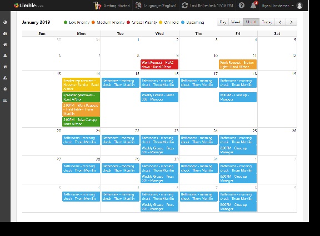Jump to Today
The width and height of the screenshot is (320, 236).
pos(267,22)
